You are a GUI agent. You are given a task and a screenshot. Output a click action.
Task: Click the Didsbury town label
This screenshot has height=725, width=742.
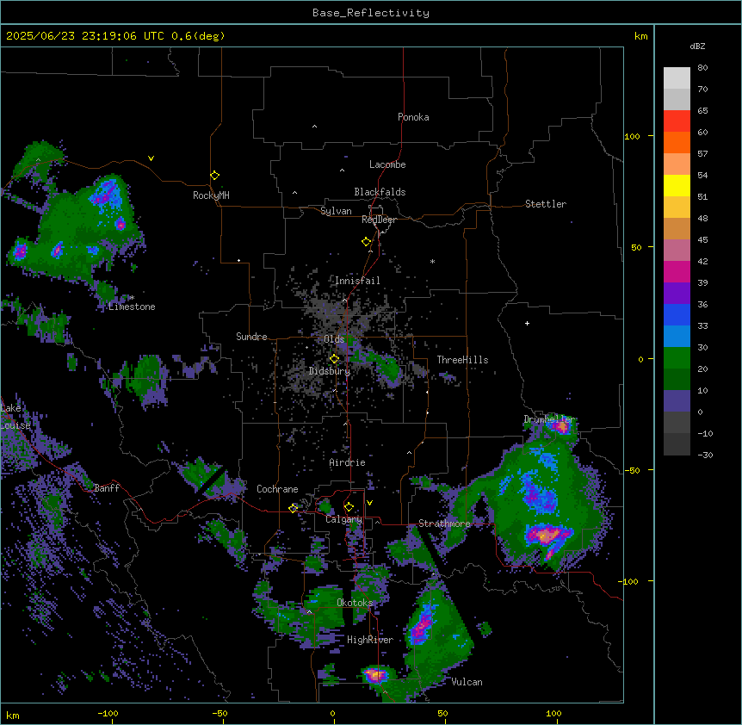click(x=330, y=371)
